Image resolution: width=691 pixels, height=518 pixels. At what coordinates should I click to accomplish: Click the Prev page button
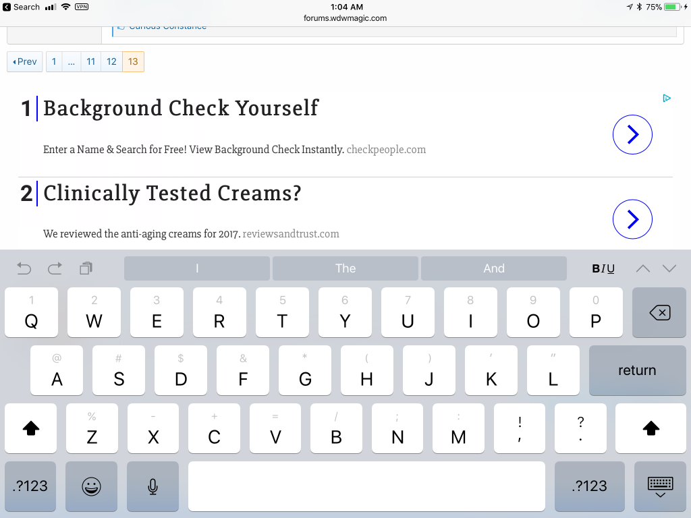(25, 61)
